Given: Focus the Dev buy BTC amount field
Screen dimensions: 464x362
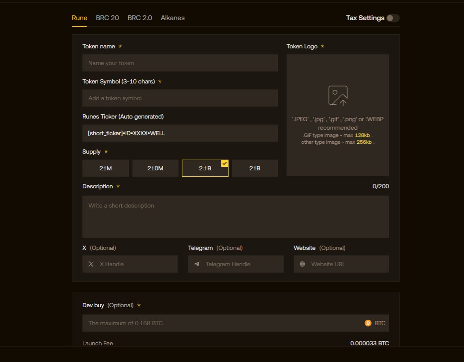Looking at the screenshot, I should [235, 323].
